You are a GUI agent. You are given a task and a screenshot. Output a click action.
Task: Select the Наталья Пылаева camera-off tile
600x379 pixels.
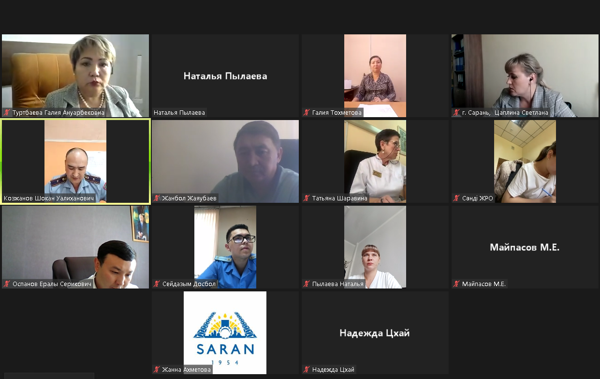click(225, 76)
